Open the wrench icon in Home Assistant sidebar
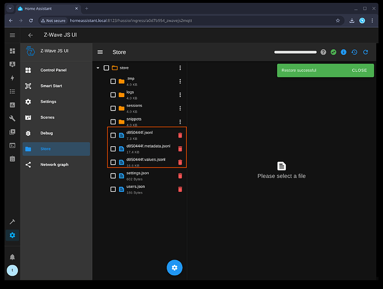The image size is (383, 289). 12,118
